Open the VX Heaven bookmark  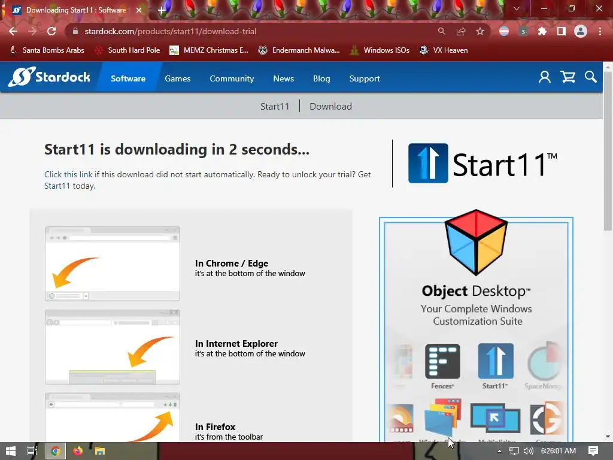(x=444, y=50)
